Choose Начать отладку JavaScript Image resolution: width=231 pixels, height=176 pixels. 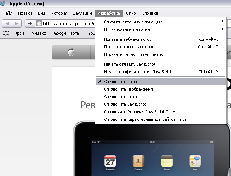161,64
